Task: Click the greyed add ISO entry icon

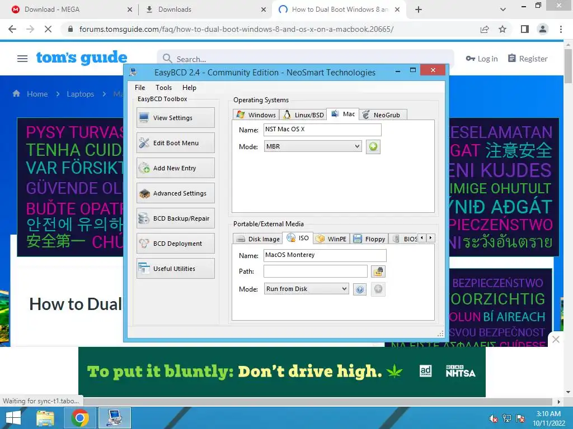Action: click(x=378, y=289)
